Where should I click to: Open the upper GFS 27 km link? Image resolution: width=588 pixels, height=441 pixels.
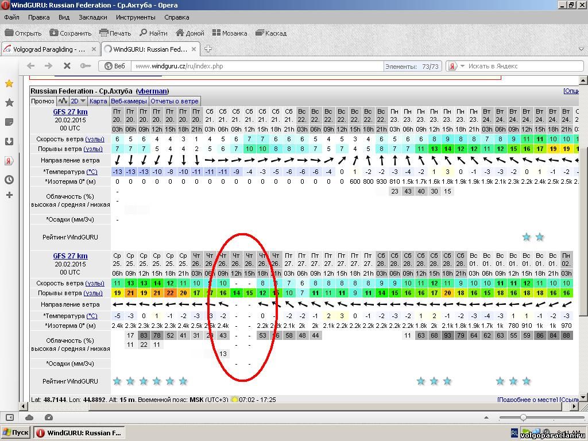click(70, 112)
